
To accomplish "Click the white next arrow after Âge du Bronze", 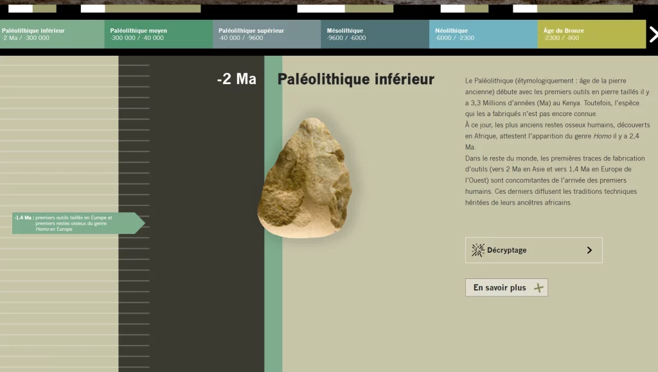I will click(x=653, y=34).
